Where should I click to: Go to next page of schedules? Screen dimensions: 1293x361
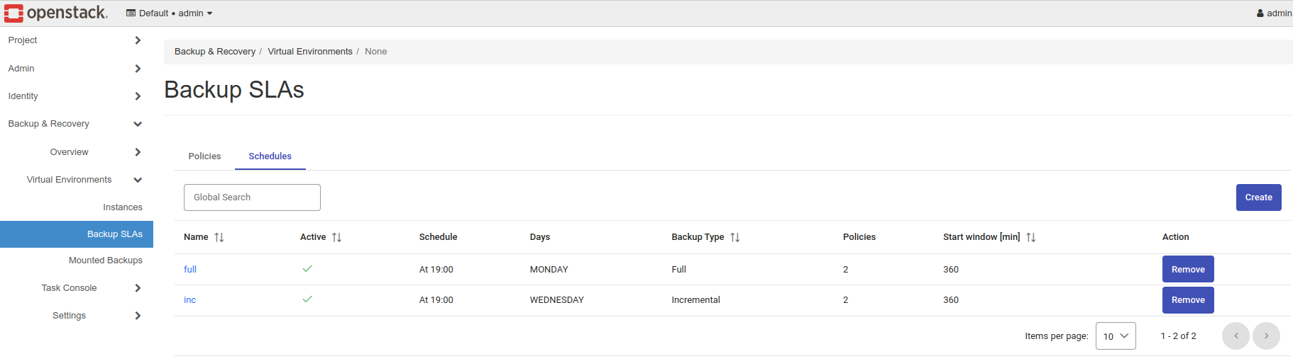pyautogui.click(x=1266, y=336)
